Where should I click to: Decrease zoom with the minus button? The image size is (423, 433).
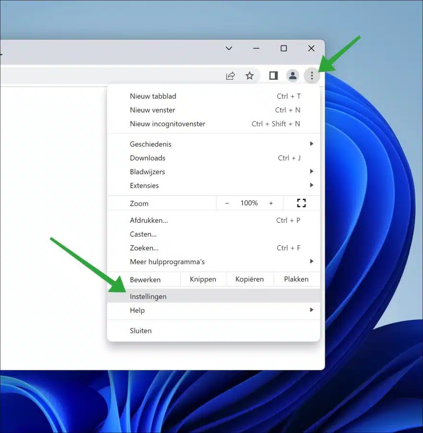227,203
